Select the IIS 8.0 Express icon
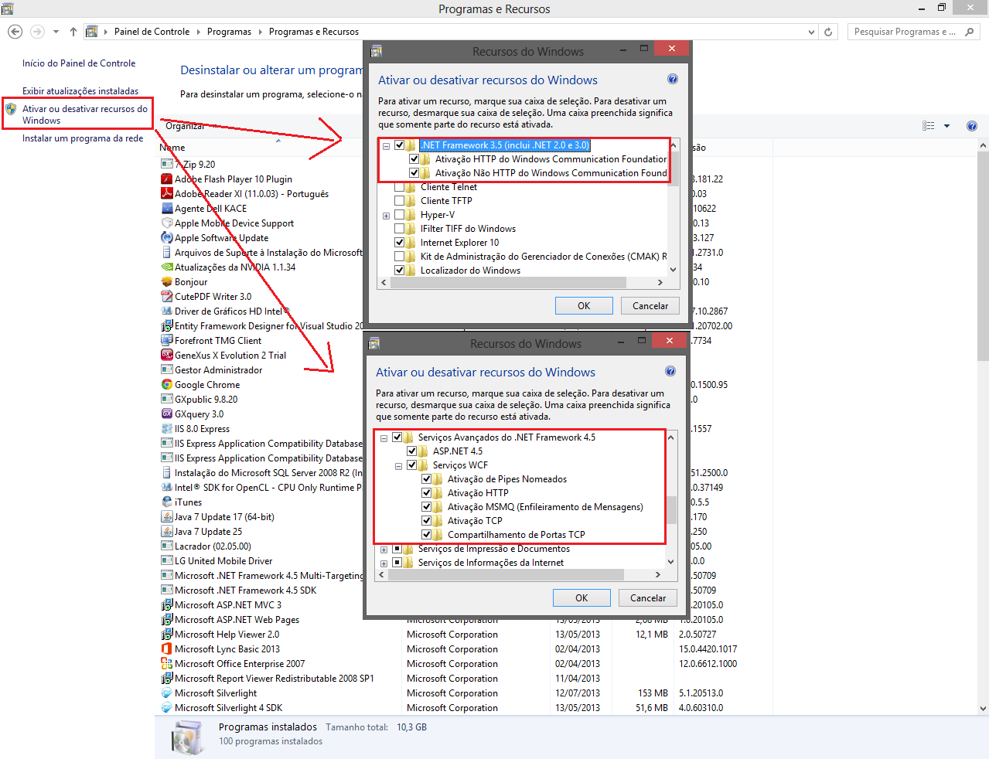Screen dimensions: 989x759 [166, 428]
